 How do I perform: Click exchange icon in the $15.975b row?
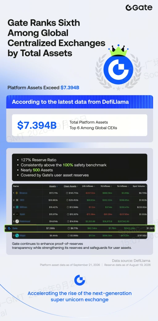coord(17,214)
